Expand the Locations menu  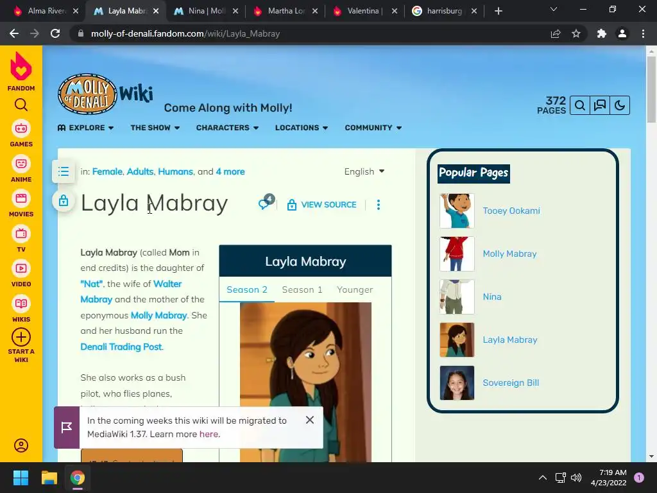(x=302, y=128)
